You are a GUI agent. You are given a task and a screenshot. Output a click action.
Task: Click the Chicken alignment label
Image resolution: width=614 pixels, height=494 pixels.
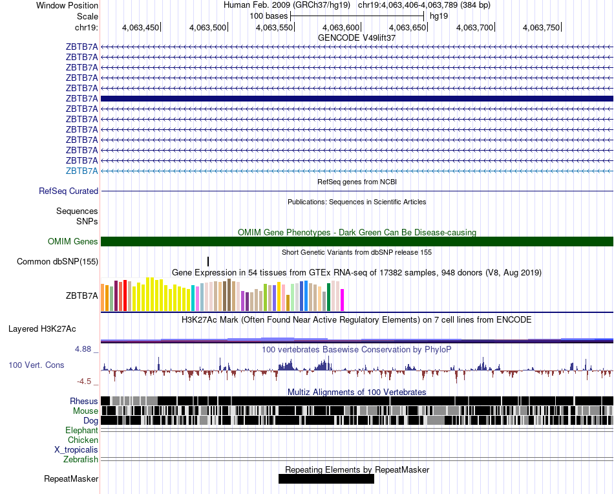coord(83,440)
